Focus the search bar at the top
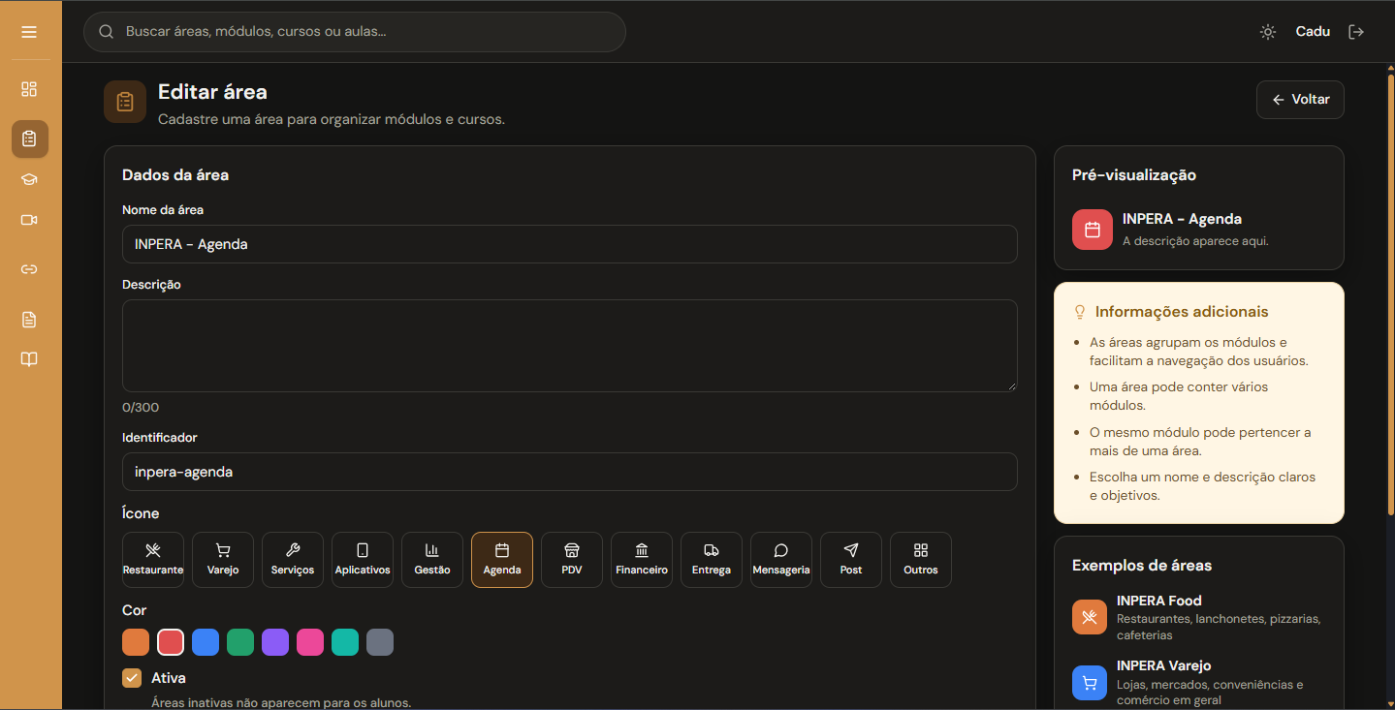The image size is (1395, 710). (x=355, y=32)
